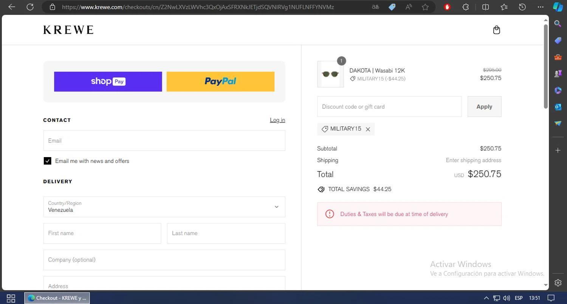
Task: Focus the Discount code or gift card field
Action: 389,106
